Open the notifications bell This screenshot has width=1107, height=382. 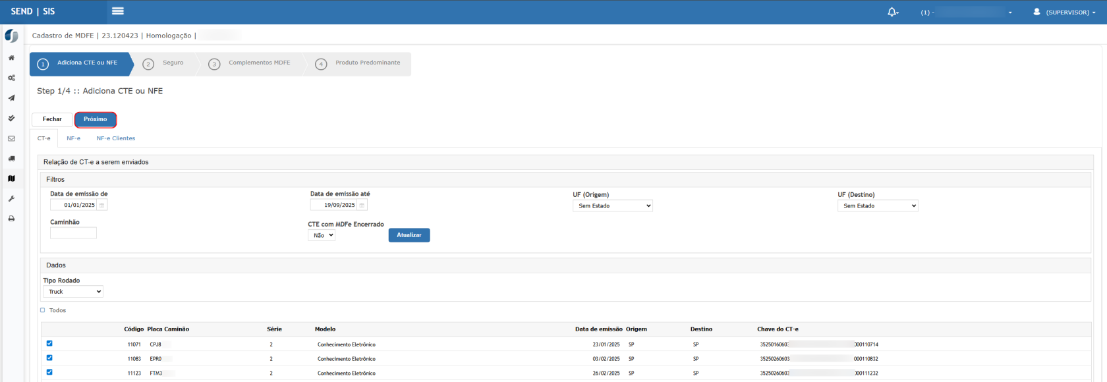point(892,12)
